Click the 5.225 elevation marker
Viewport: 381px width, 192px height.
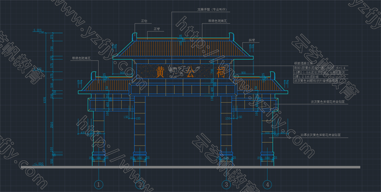click(x=38, y=30)
